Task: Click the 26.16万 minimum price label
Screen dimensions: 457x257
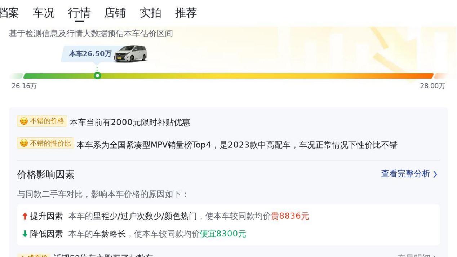Action: tap(24, 87)
